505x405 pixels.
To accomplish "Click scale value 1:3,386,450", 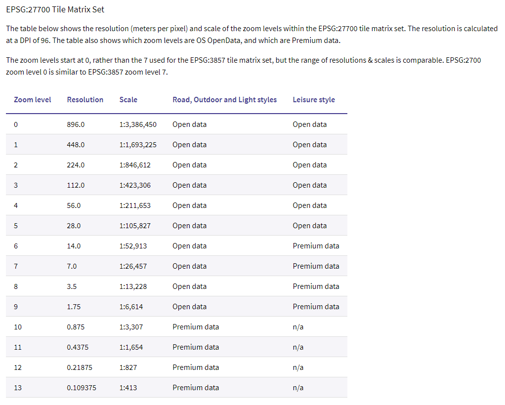I will [138, 124].
